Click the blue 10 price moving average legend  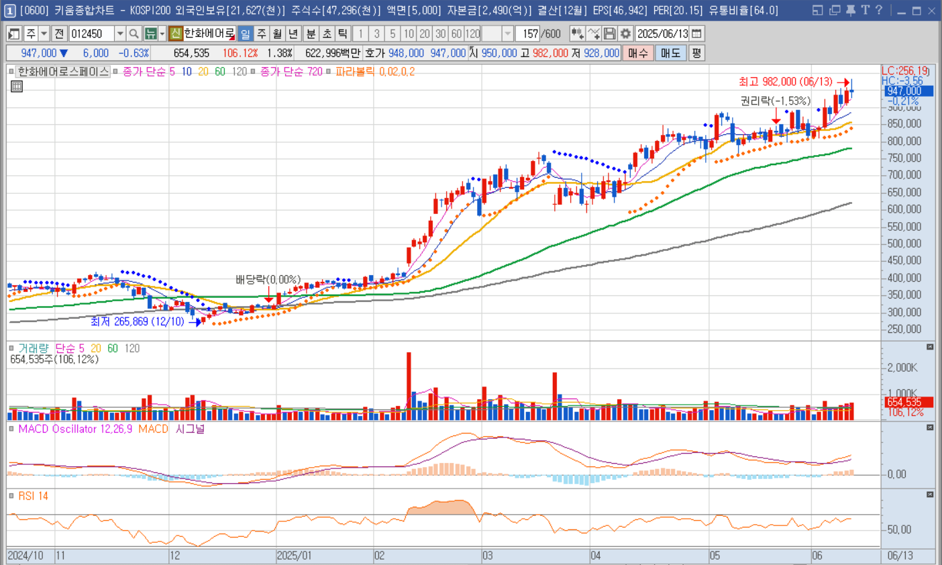(187, 71)
